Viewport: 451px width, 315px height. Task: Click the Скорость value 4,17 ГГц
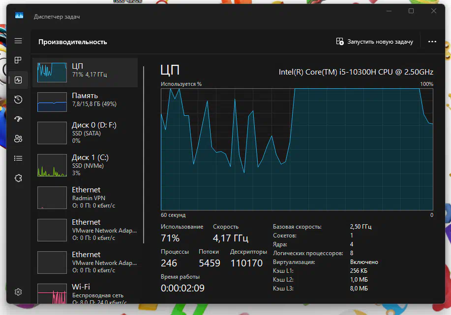point(230,238)
